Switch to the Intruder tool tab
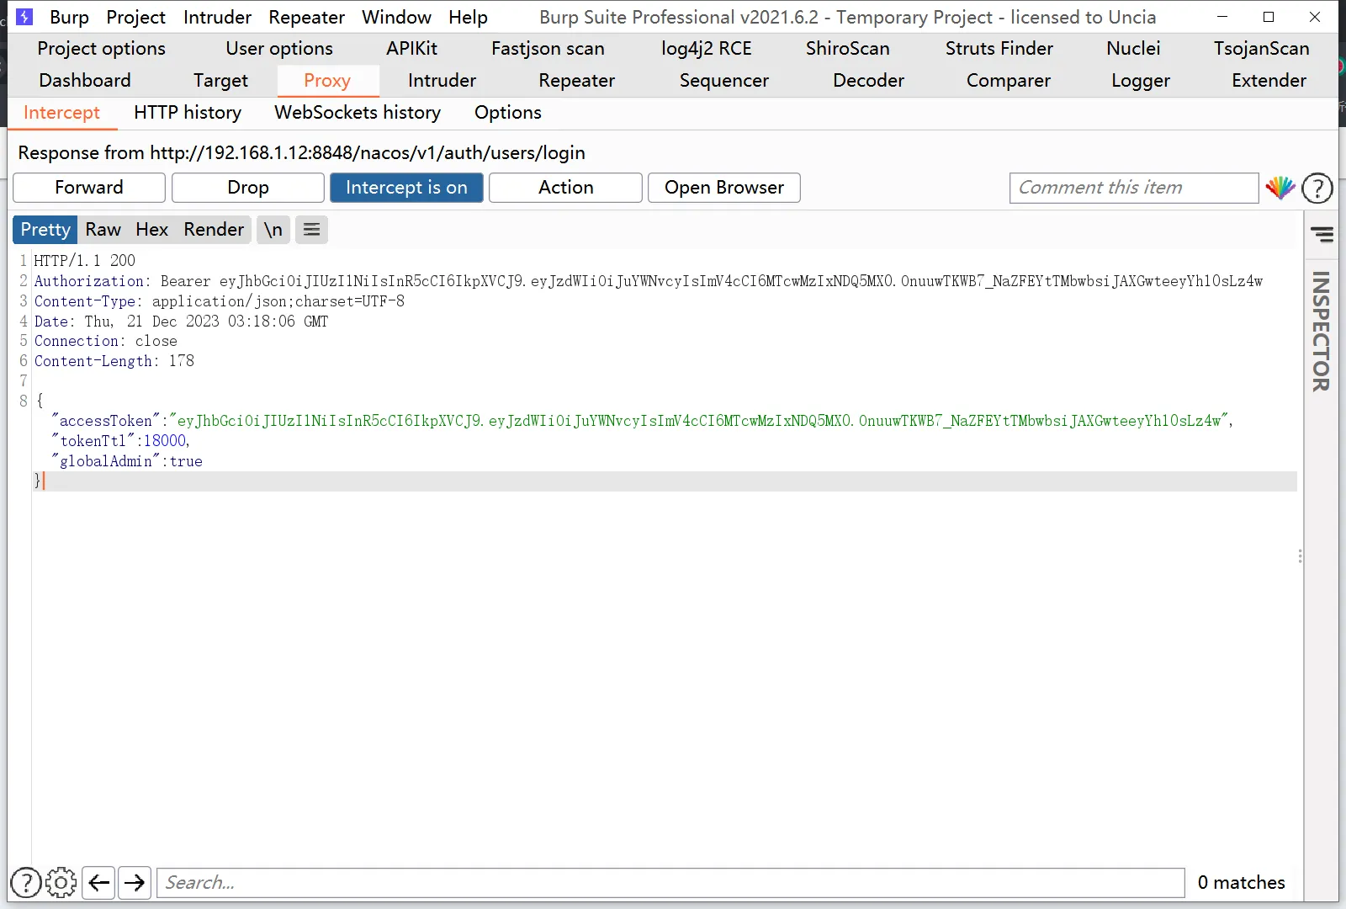 (442, 81)
